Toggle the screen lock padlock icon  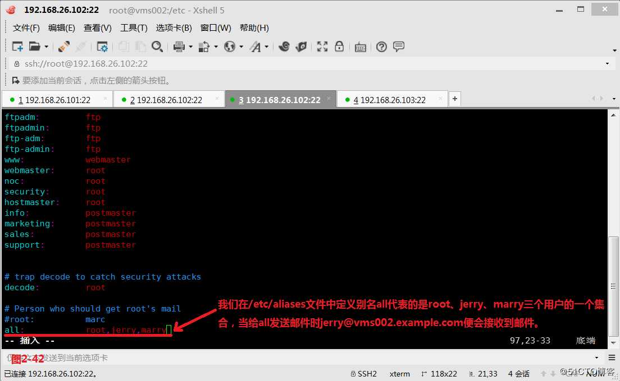(x=339, y=47)
